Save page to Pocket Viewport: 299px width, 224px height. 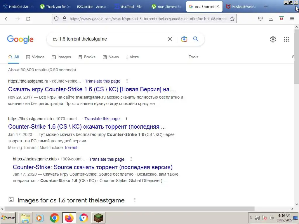[x=260, y=19]
